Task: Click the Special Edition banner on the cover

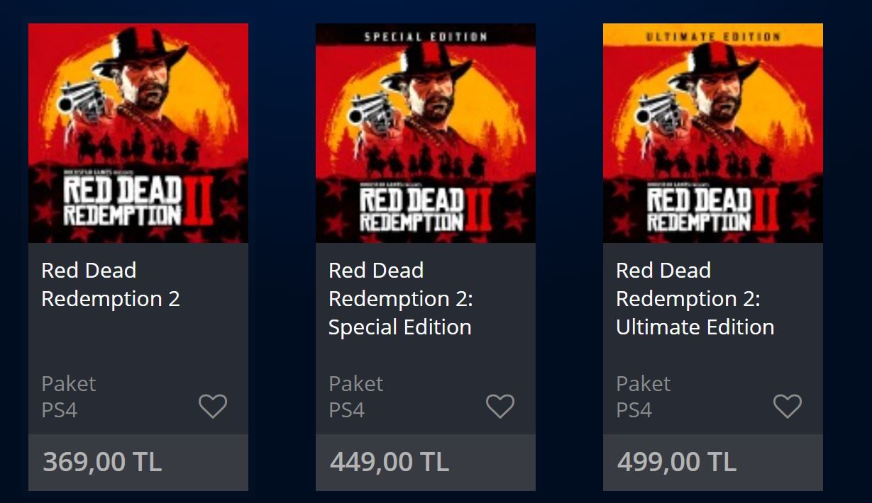Action: coord(425,37)
